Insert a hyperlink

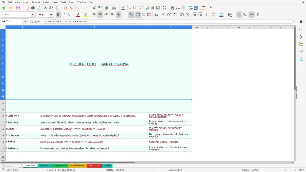coord(172,8)
